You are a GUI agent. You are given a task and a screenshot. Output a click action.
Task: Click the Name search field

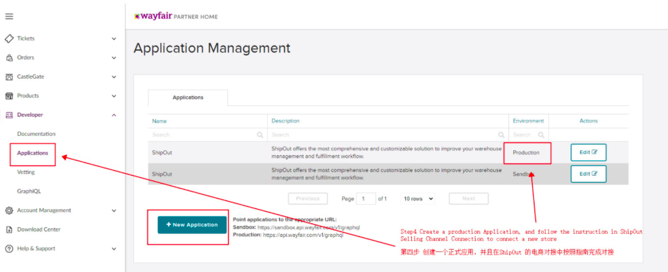pyautogui.click(x=207, y=135)
